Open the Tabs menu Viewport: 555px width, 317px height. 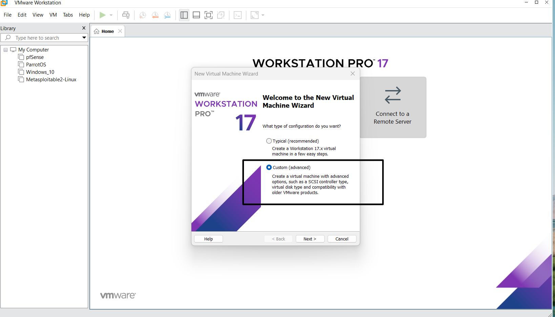[x=68, y=15]
